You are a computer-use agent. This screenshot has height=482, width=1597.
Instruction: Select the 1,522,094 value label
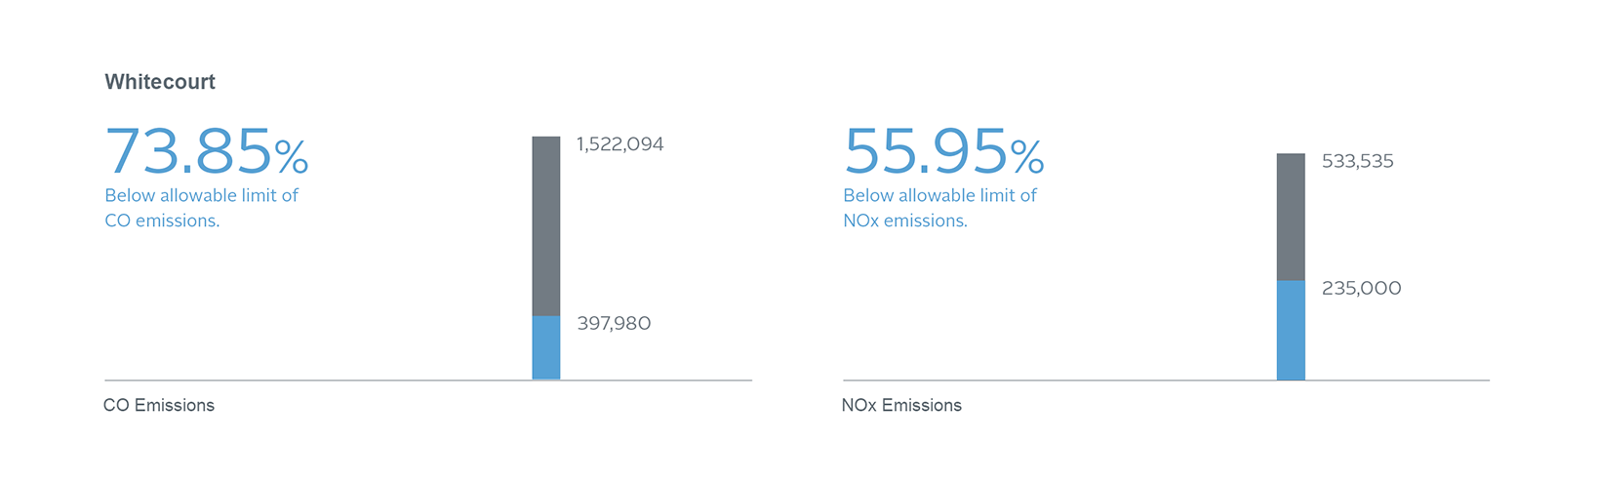(x=620, y=144)
